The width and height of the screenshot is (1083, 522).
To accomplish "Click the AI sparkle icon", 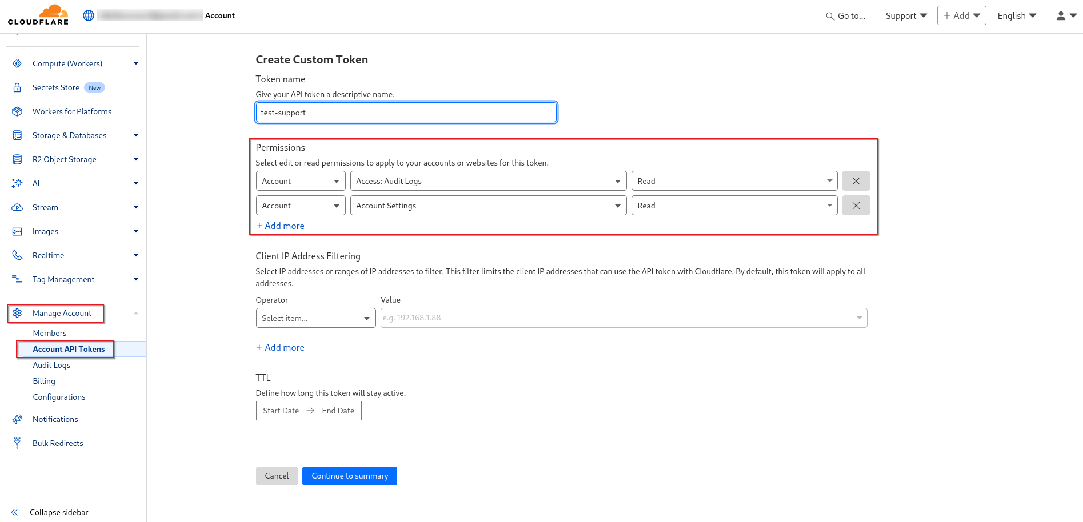I will (x=17, y=183).
